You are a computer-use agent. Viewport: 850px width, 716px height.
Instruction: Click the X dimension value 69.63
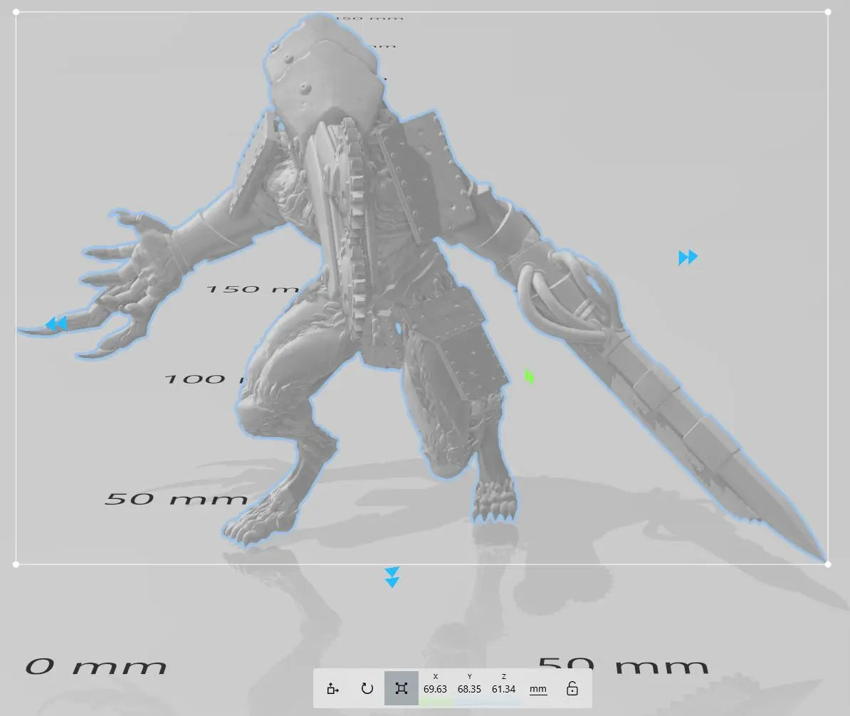pos(435,689)
